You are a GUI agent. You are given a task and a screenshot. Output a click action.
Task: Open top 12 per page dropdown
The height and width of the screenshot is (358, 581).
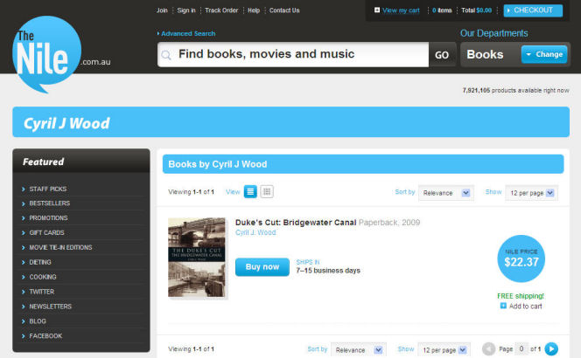[x=531, y=193]
